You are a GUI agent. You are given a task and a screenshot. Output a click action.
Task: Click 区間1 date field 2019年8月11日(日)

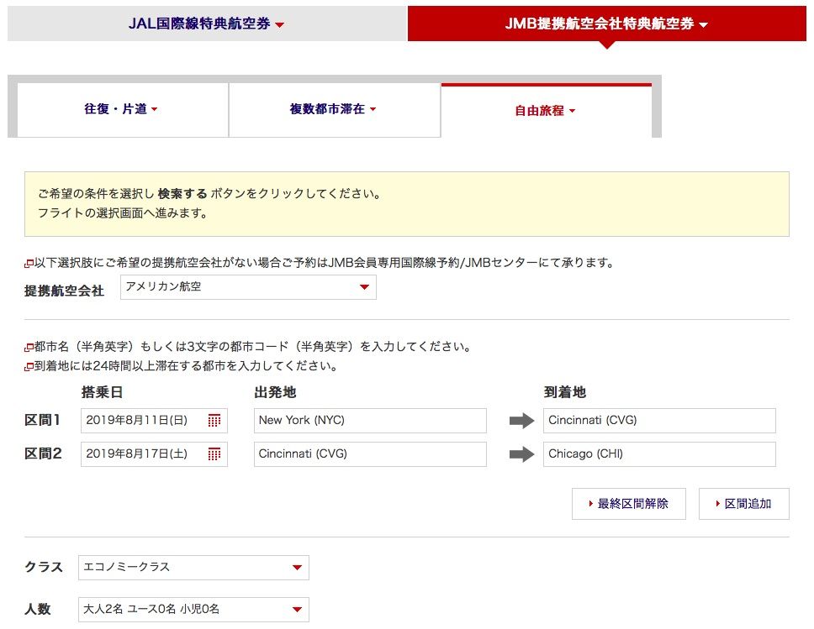(154, 421)
